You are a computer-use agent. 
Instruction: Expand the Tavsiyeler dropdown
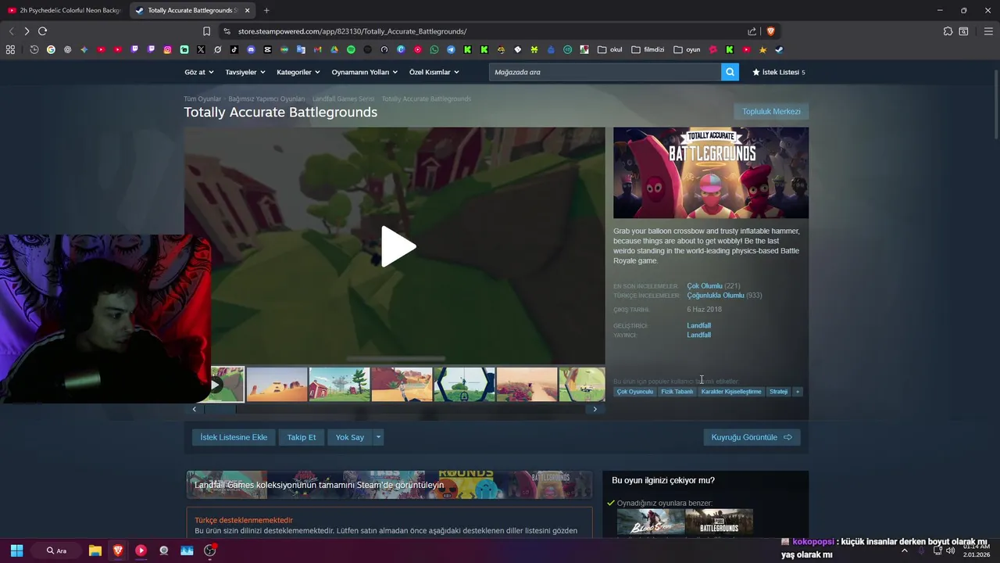pos(245,72)
